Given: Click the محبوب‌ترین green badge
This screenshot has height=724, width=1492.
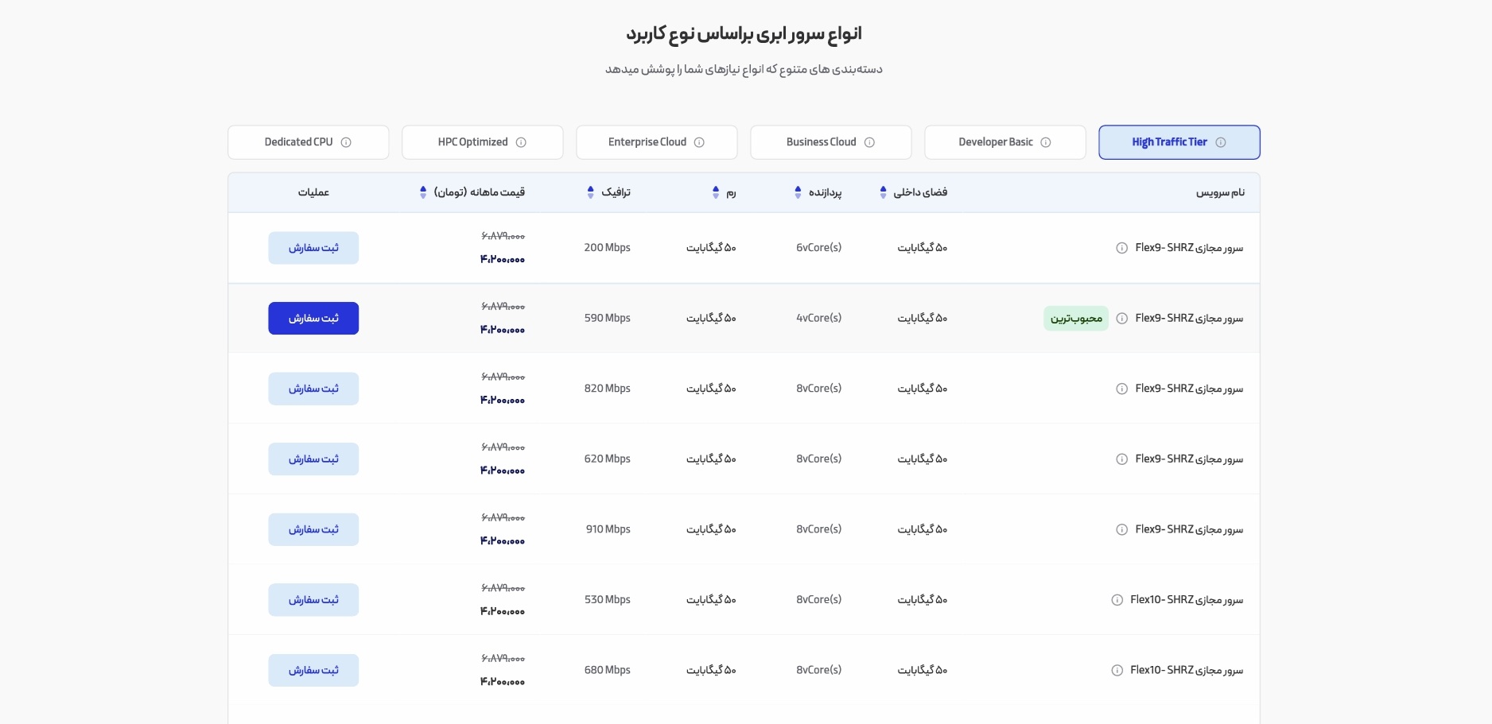Looking at the screenshot, I should point(1076,319).
